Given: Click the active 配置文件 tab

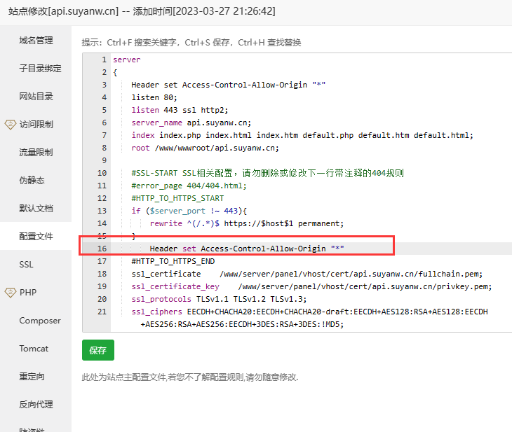Looking at the screenshot, I should point(36,237).
